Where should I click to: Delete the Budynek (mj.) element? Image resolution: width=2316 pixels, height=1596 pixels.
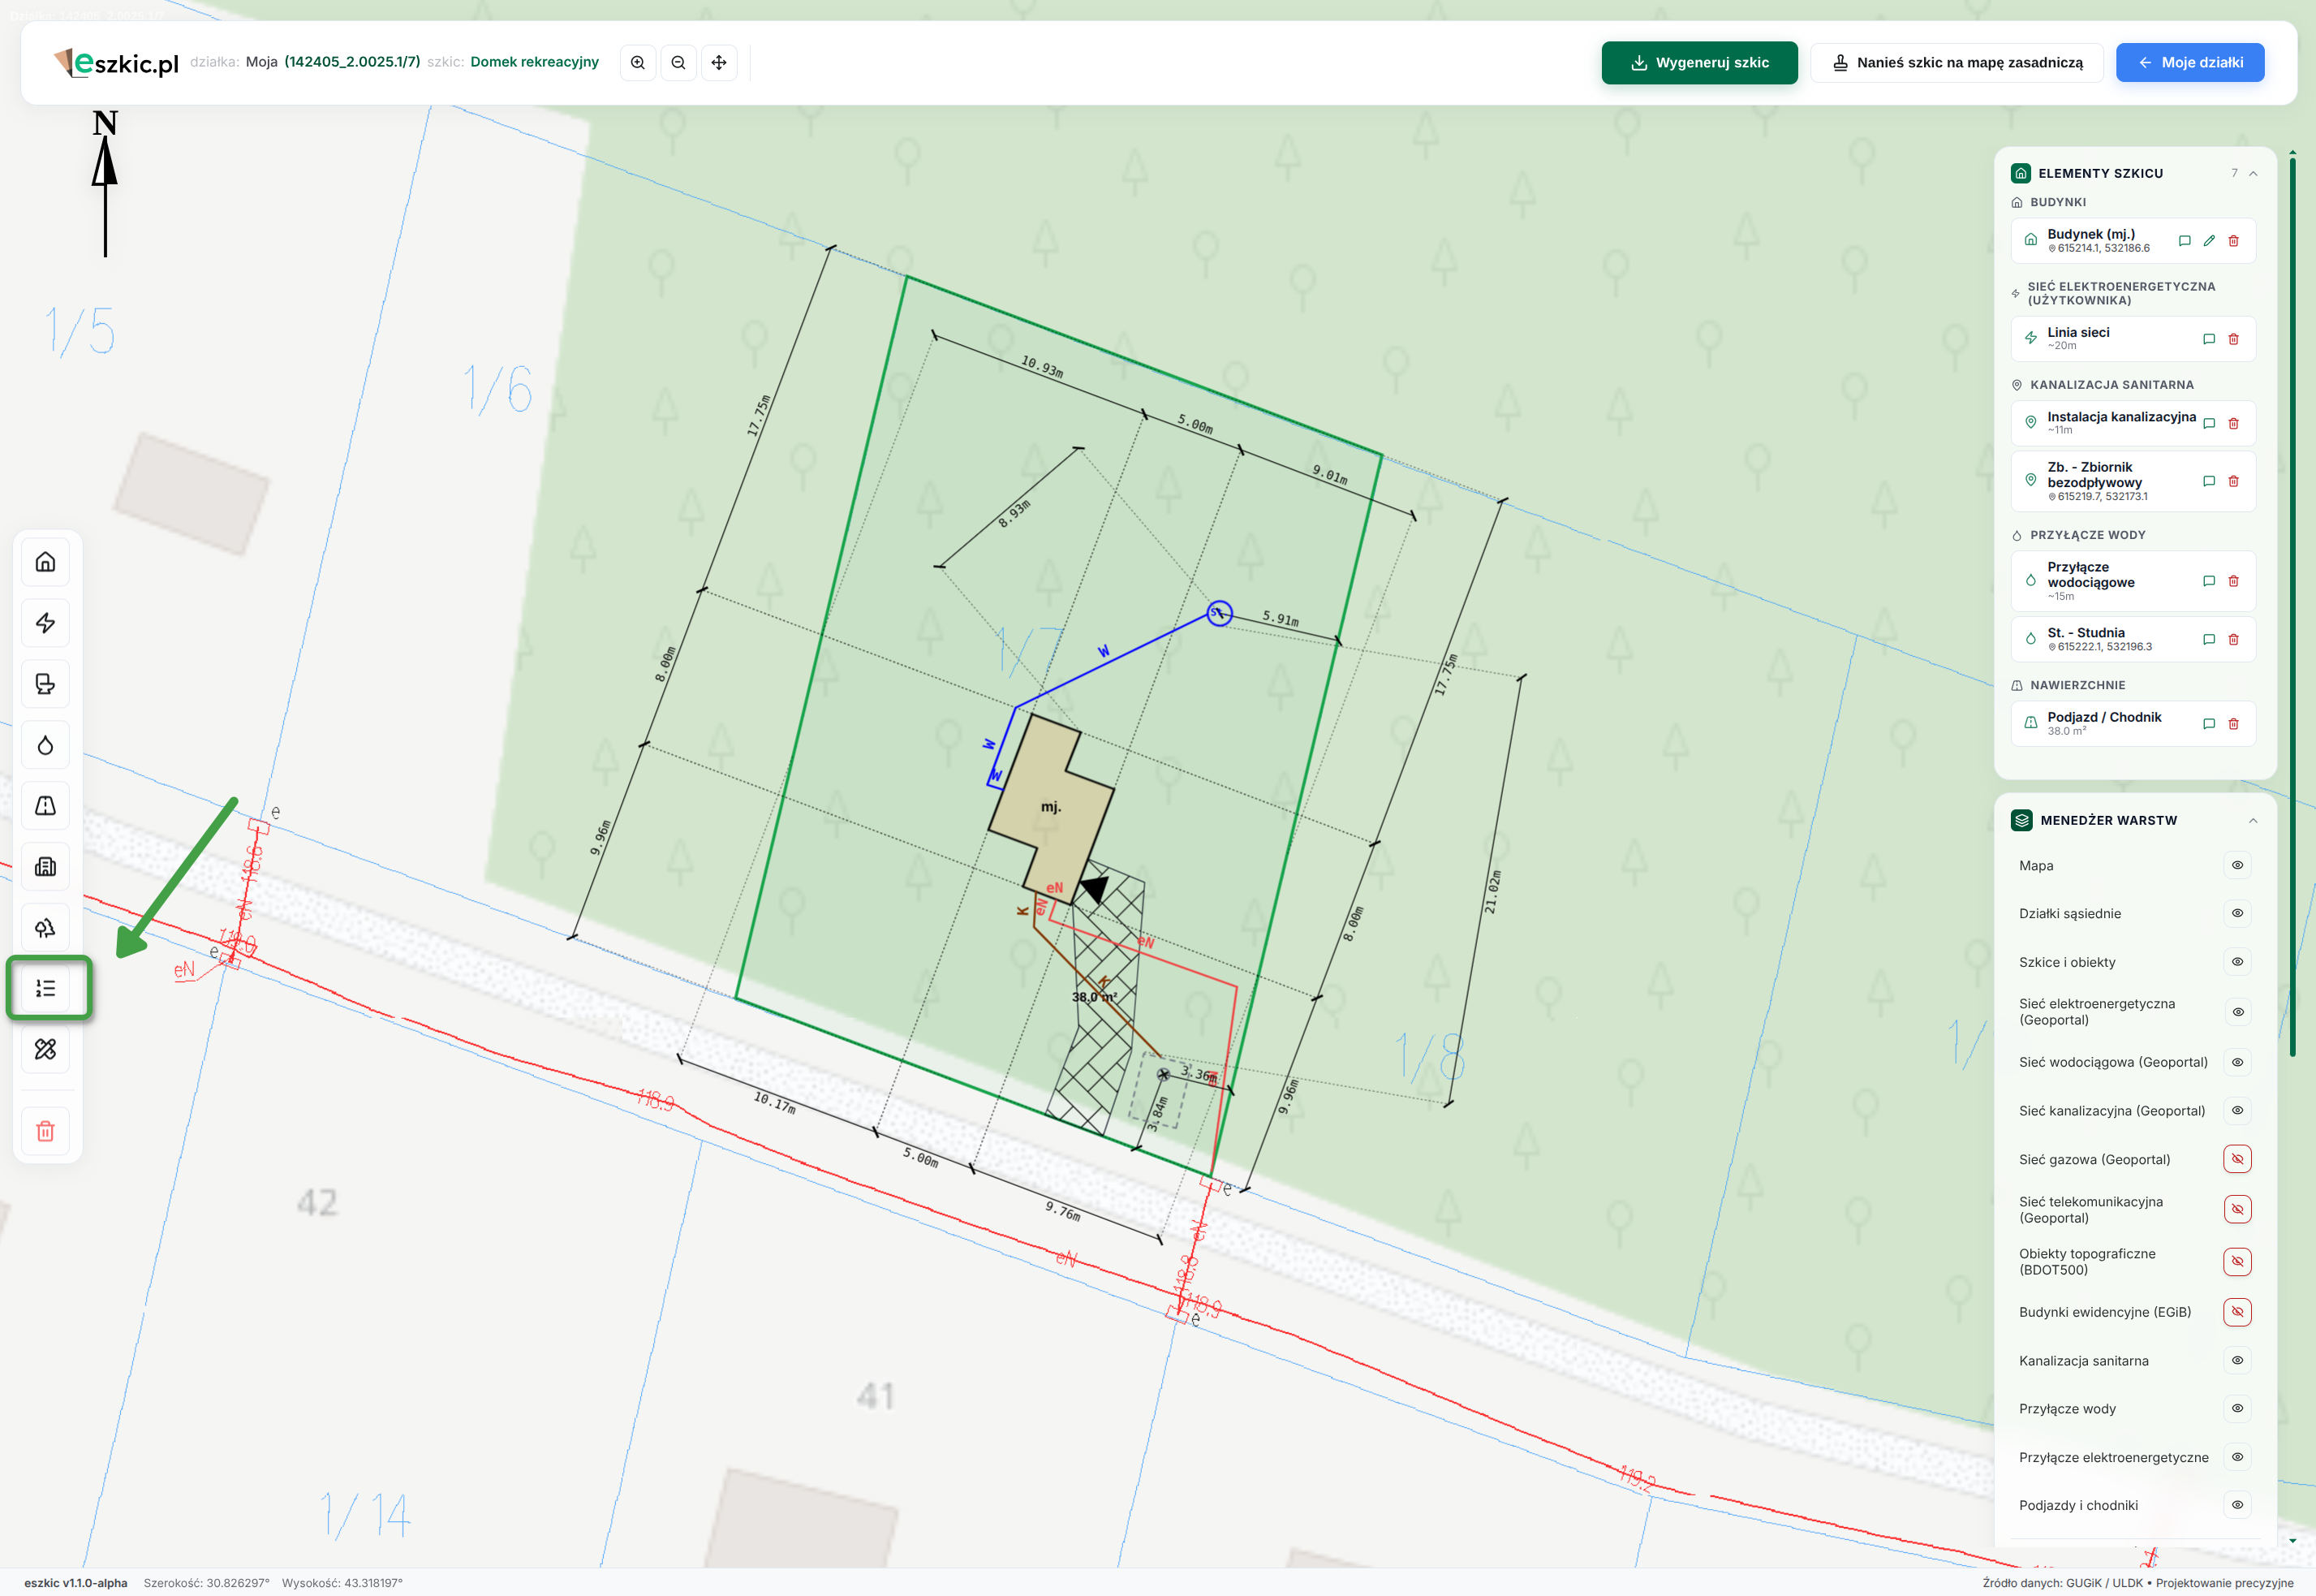[2234, 241]
